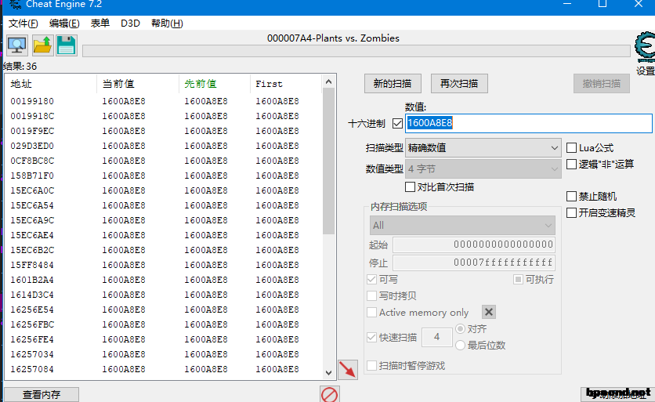Click the 当前值 column header
655x402 pixels.
138,84
